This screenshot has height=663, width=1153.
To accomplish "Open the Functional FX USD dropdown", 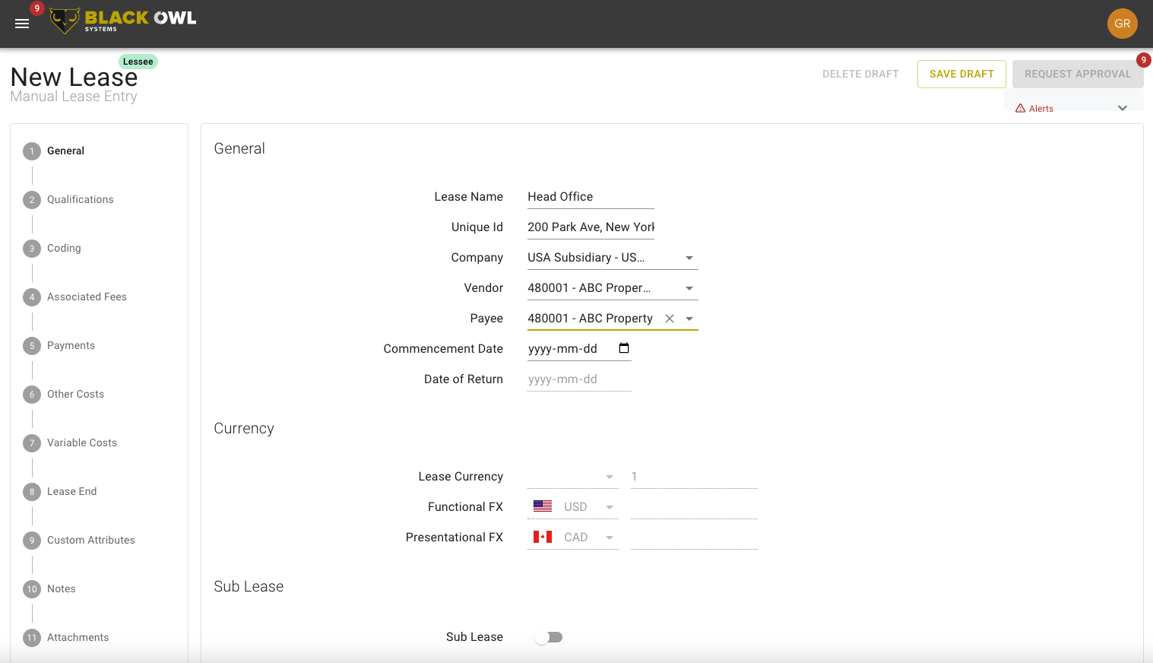I will [573, 507].
